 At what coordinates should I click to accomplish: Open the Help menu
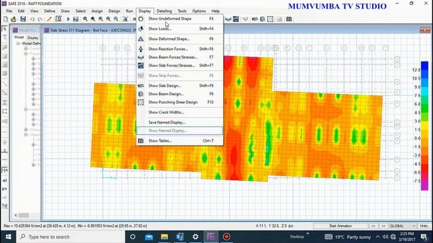coord(215,11)
